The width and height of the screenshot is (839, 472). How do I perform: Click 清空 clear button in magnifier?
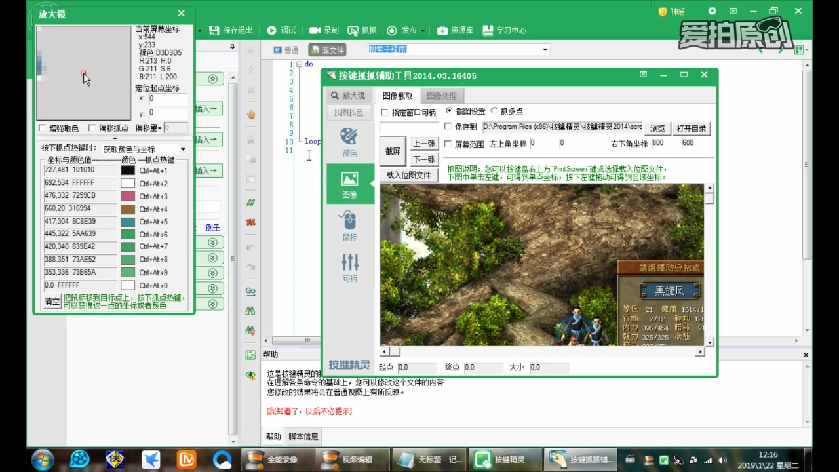(x=52, y=302)
